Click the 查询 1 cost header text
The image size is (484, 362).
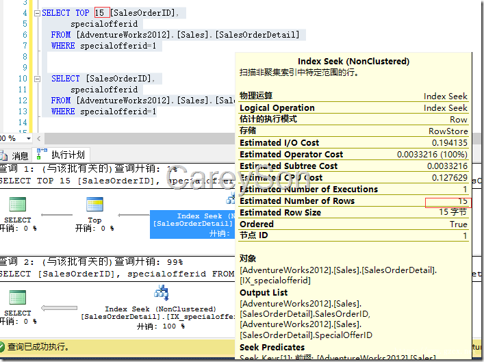[x=89, y=169]
